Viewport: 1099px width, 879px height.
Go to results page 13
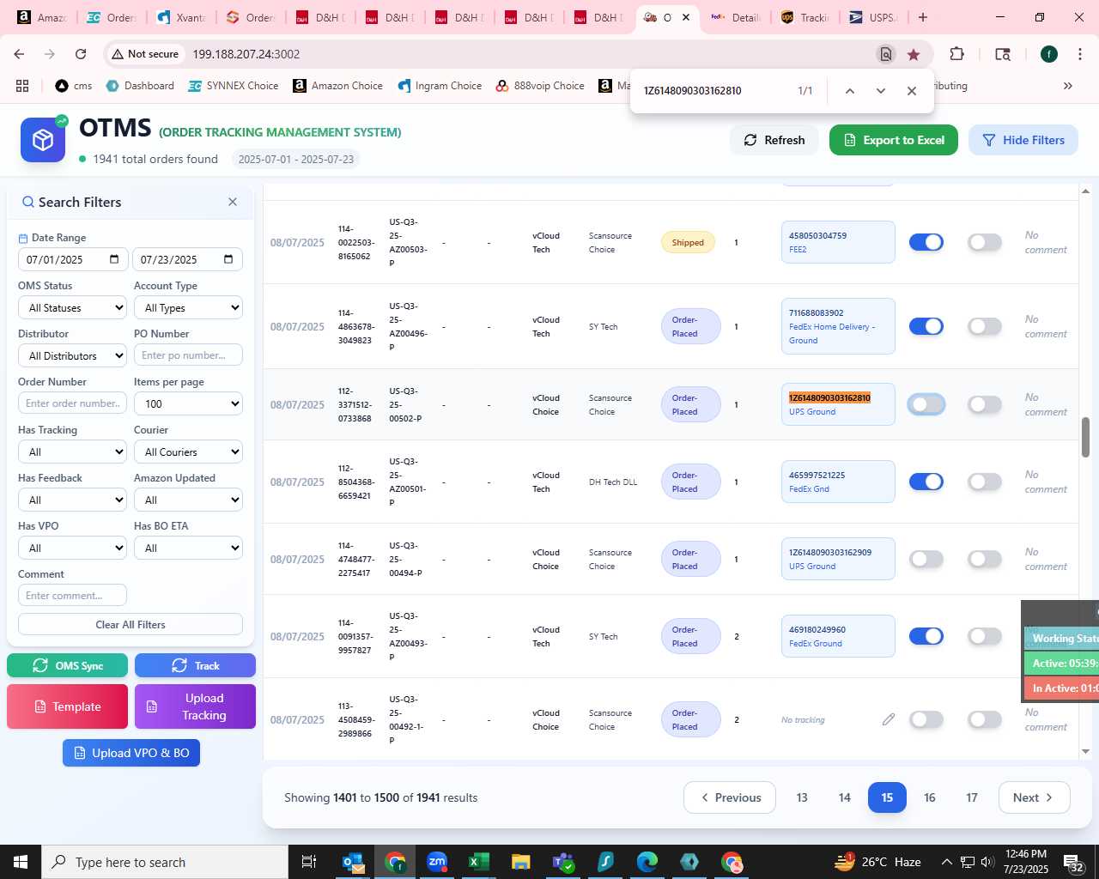(802, 797)
